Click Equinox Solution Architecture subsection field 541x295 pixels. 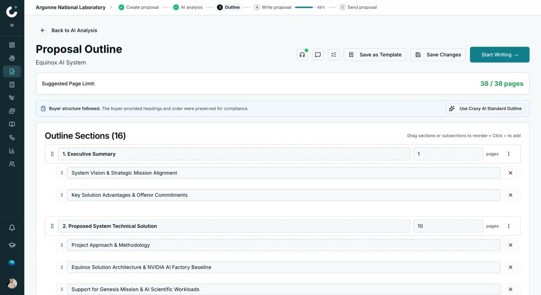(x=284, y=267)
